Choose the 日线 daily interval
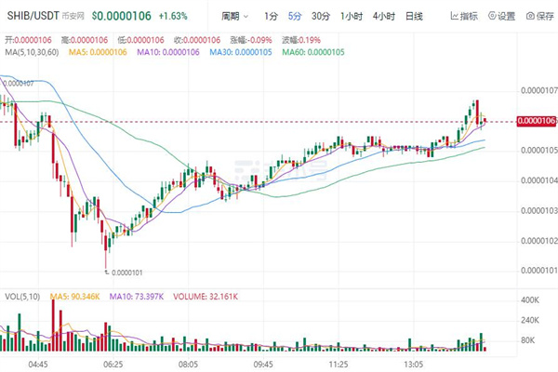 pyautogui.click(x=414, y=17)
